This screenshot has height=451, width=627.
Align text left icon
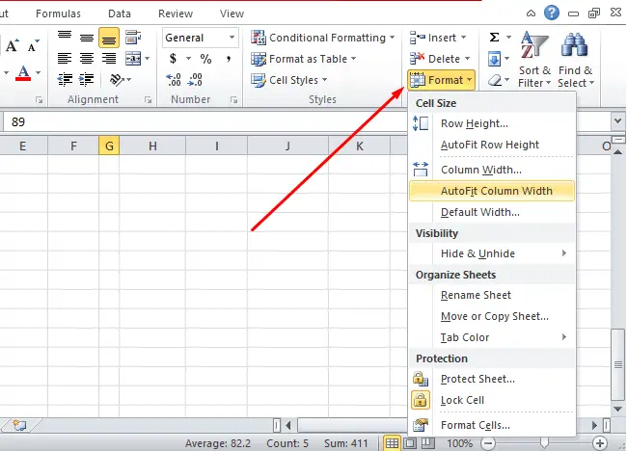65,59
